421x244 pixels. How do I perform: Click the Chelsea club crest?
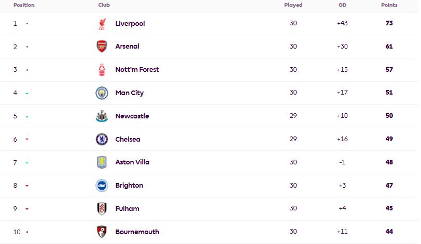(102, 139)
